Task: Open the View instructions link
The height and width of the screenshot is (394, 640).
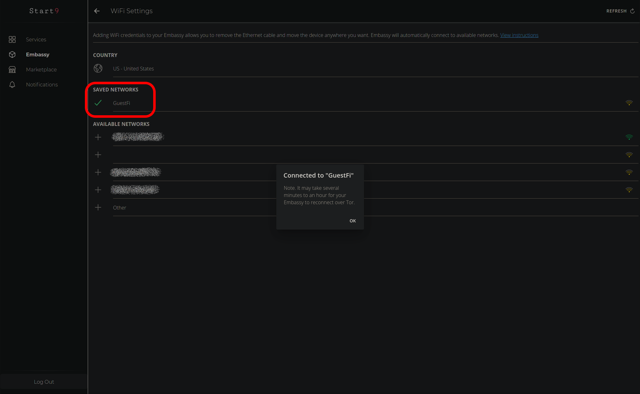Action: pos(519,35)
